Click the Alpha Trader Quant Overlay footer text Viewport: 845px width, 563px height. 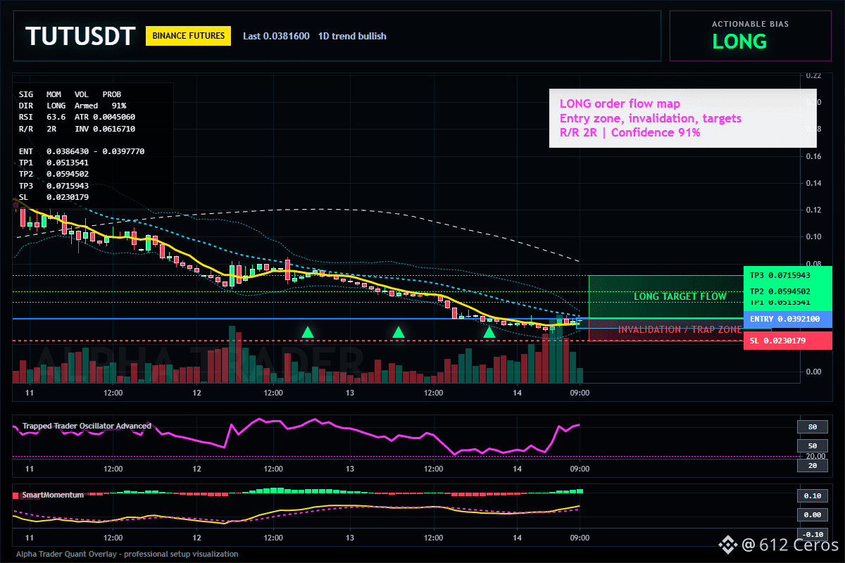point(127,554)
